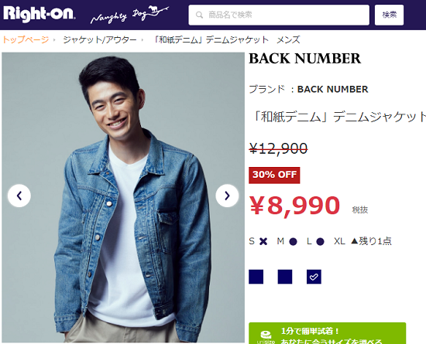Screen dimensions: 426x344
Task: Show previous product image arrow
Action: (x=19, y=196)
